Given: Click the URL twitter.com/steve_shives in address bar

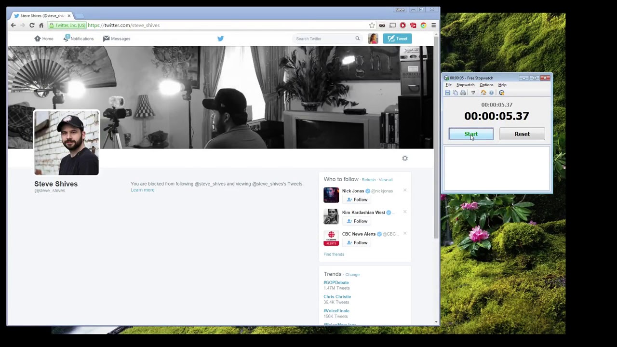Looking at the screenshot, I should point(124,25).
